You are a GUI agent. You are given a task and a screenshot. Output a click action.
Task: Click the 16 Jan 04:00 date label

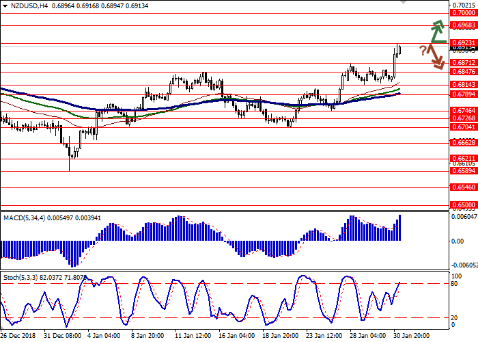click(236, 336)
